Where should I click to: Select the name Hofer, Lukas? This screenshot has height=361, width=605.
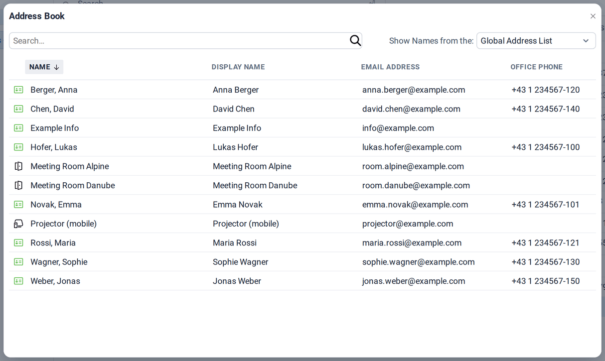click(54, 147)
